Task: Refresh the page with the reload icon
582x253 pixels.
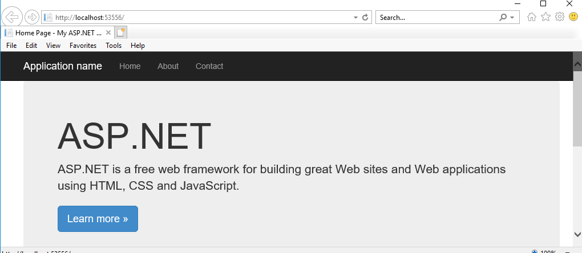Action: pos(365,18)
